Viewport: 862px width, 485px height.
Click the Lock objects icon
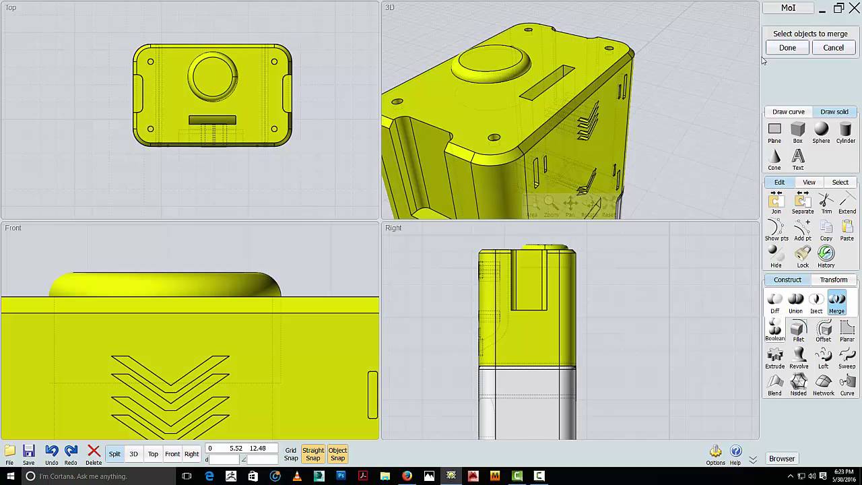[x=803, y=257]
